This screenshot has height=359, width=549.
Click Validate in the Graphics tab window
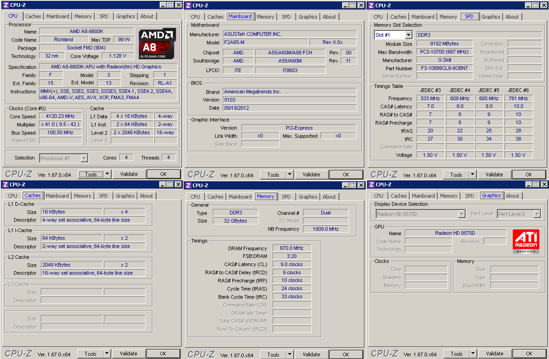[495, 354]
